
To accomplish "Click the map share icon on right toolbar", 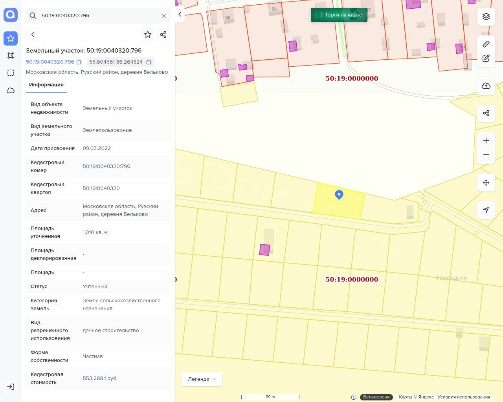I will tap(486, 113).
